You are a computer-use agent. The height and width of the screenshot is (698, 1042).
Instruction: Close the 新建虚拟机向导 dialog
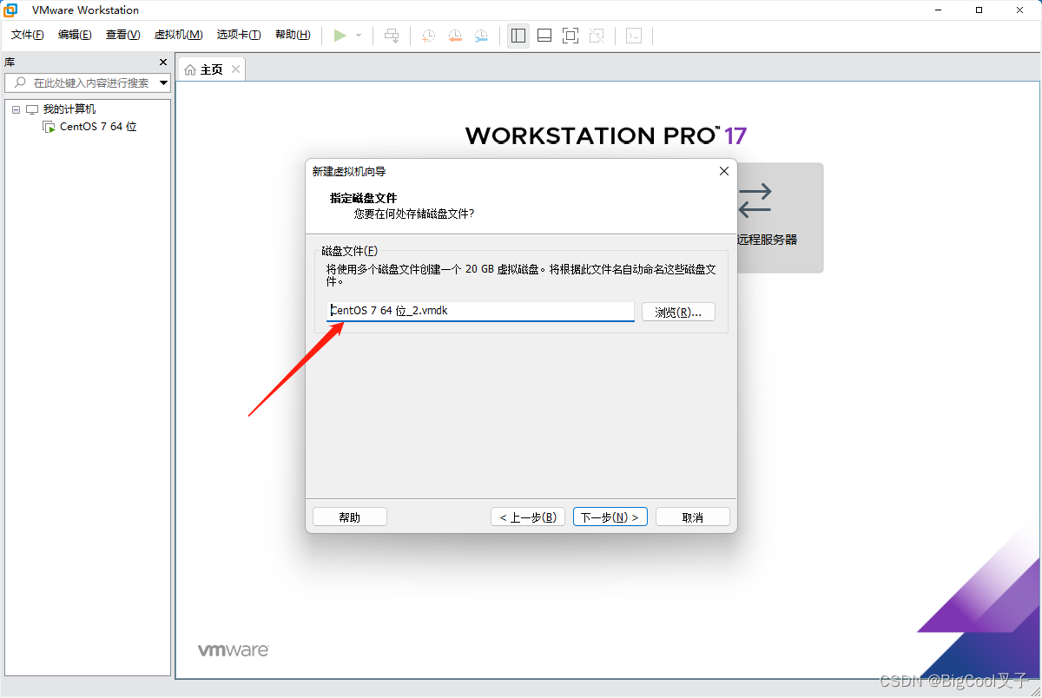724,171
